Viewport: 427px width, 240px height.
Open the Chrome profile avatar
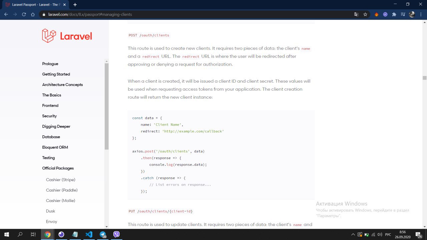412,14
